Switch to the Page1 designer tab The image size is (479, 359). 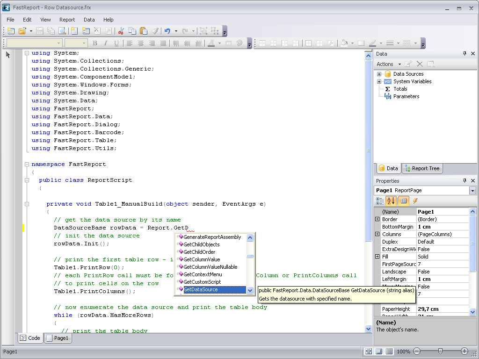point(58,338)
